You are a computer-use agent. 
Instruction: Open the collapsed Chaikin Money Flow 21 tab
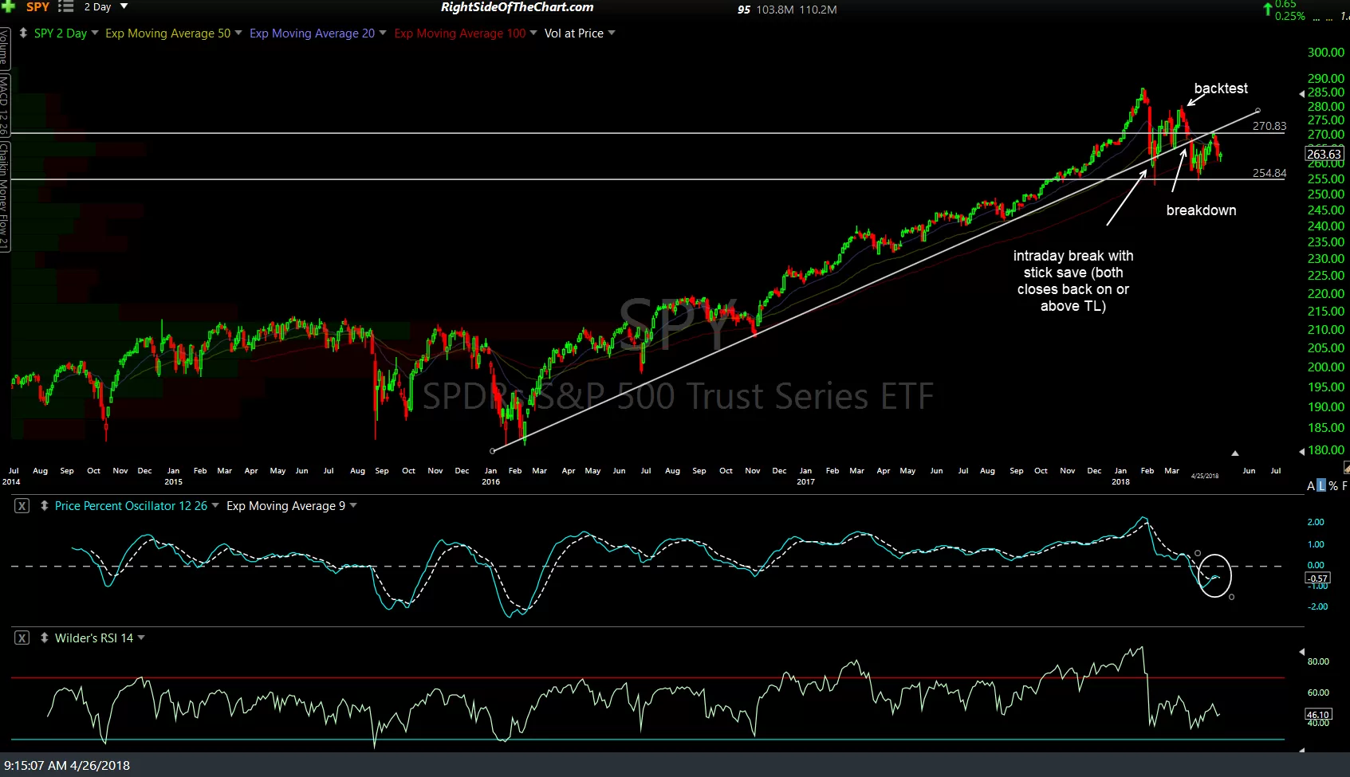pyautogui.click(x=4, y=197)
